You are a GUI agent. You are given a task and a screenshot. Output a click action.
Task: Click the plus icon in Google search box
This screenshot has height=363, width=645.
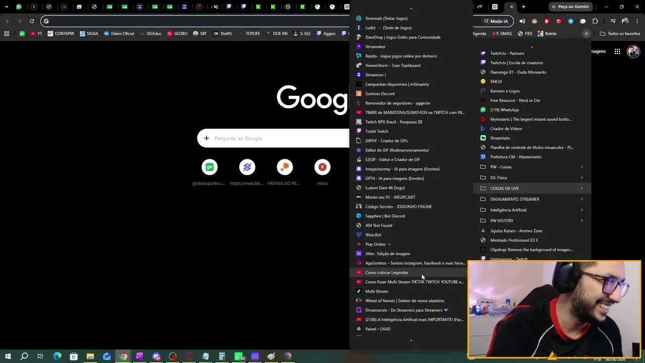(206, 138)
